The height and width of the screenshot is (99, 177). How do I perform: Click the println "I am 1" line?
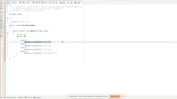coord(38,46)
